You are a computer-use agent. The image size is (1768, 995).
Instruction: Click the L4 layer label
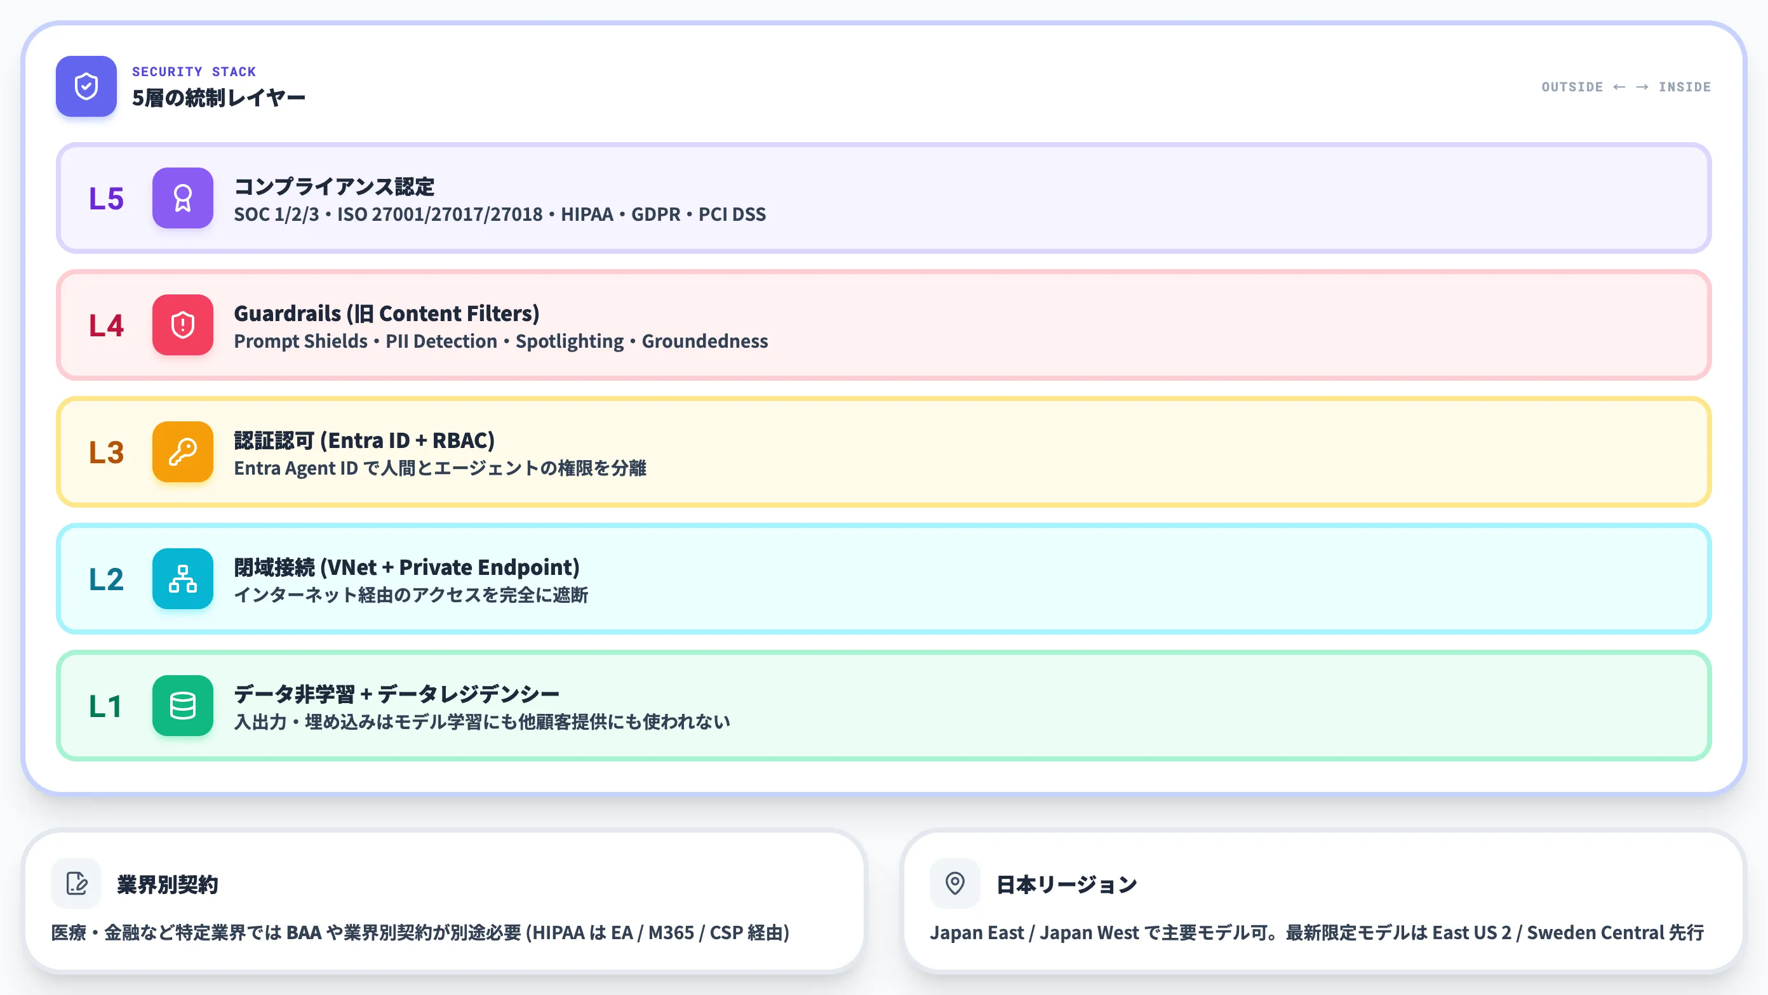[x=107, y=326]
